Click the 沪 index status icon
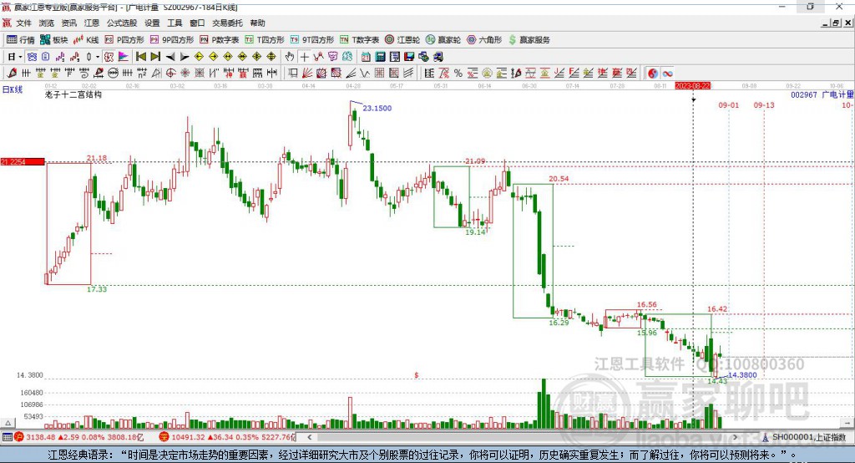This screenshot has height=463, width=855. pyautogui.click(x=19, y=437)
